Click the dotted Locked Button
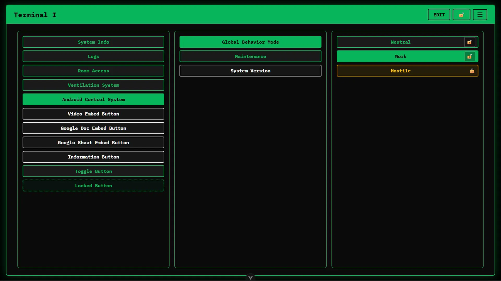The height and width of the screenshot is (281, 501). [93, 186]
